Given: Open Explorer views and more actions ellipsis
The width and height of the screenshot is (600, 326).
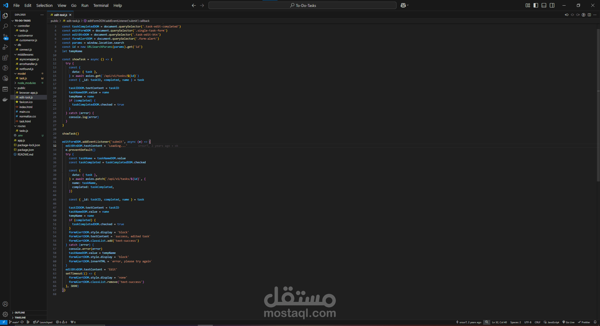Looking at the screenshot, I should (x=42, y=15).
